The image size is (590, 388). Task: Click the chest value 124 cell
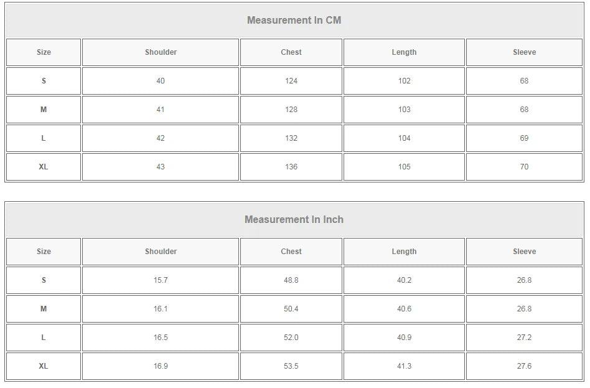pyautogui.click(x=291, y=81)
